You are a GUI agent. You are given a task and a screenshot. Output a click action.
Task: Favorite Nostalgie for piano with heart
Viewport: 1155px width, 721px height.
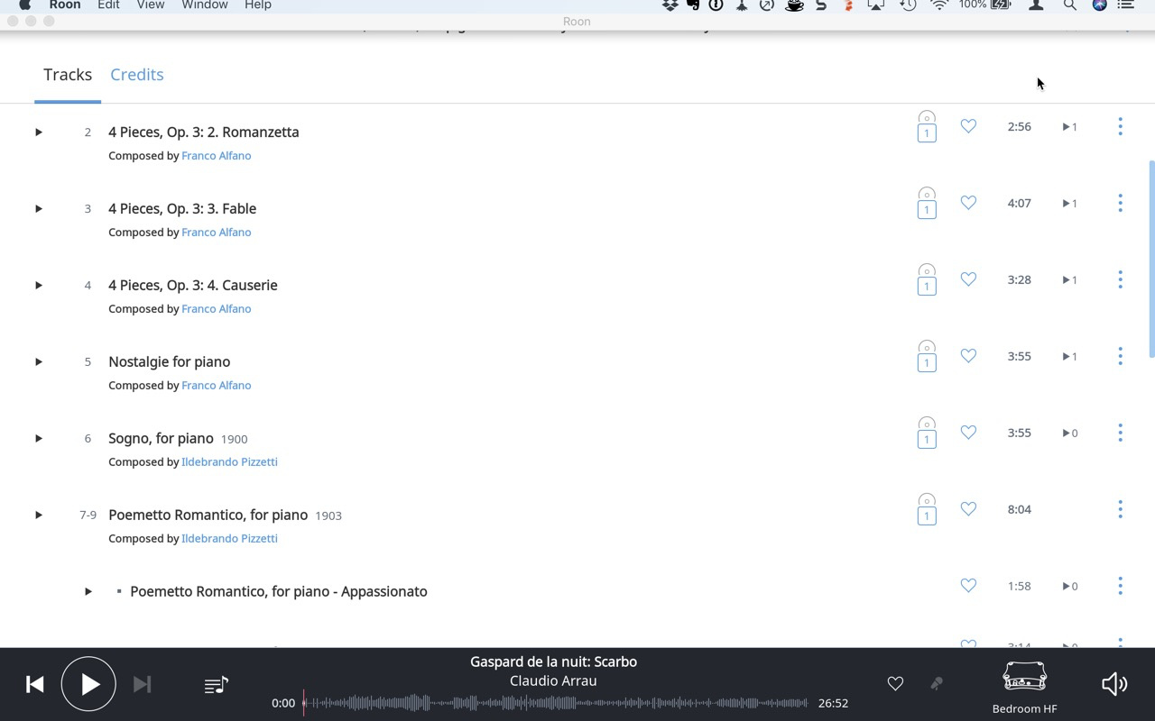tap(968, 356)
